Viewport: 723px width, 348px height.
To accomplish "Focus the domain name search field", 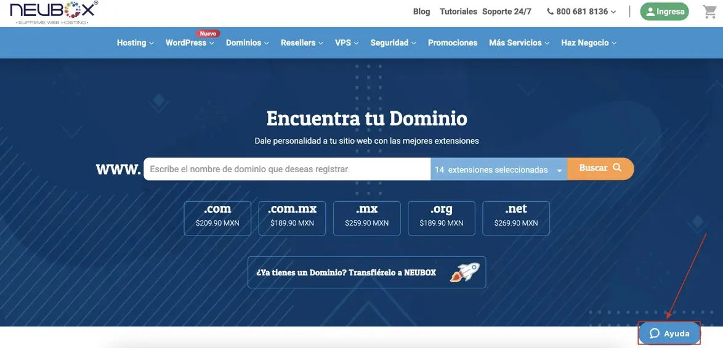I will click(x=287, y=169).
